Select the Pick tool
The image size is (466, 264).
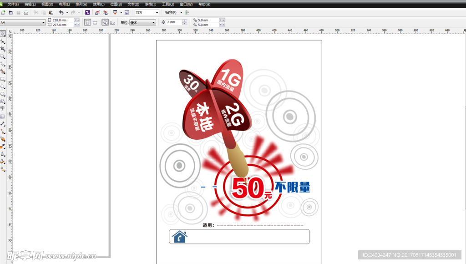point(3,34)
